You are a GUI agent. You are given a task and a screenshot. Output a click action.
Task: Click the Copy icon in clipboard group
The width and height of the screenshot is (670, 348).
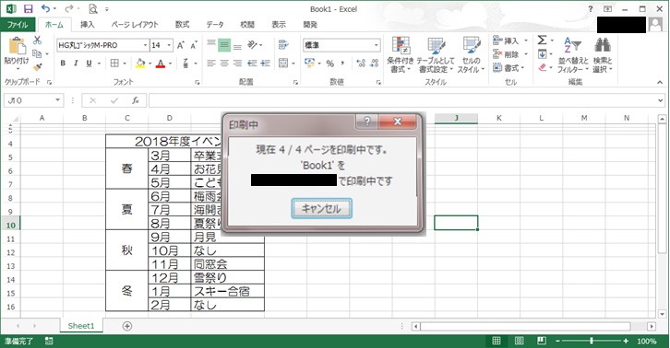(37, 53)
